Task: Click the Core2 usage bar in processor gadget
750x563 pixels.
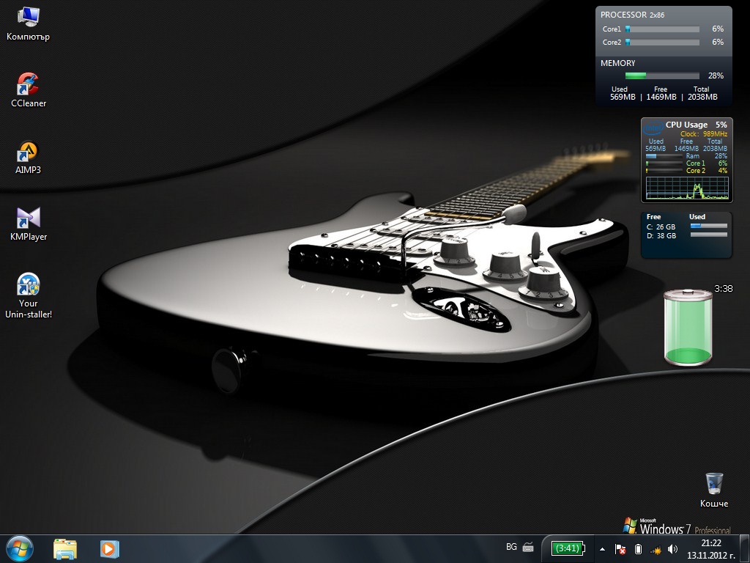Action: click(662, 42)
